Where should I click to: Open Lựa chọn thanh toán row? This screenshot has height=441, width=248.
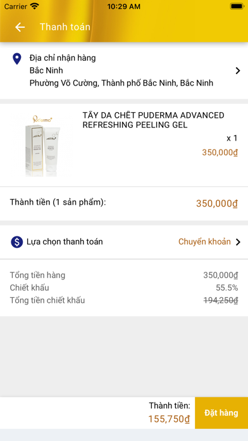124,242
